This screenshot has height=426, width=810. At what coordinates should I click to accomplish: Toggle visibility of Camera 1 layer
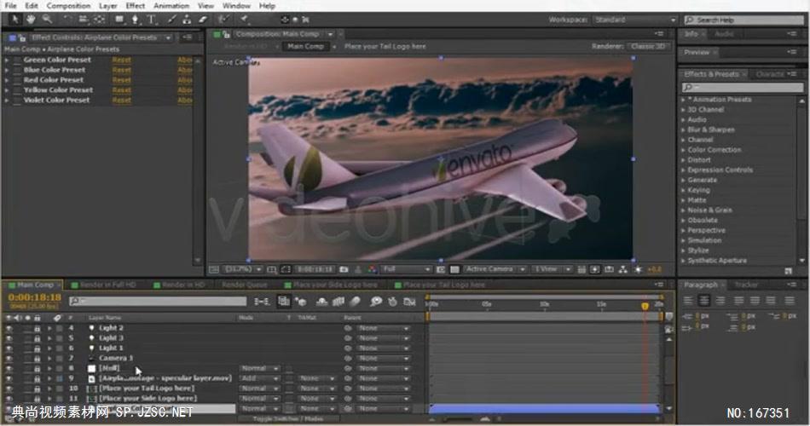coord(9,358)
